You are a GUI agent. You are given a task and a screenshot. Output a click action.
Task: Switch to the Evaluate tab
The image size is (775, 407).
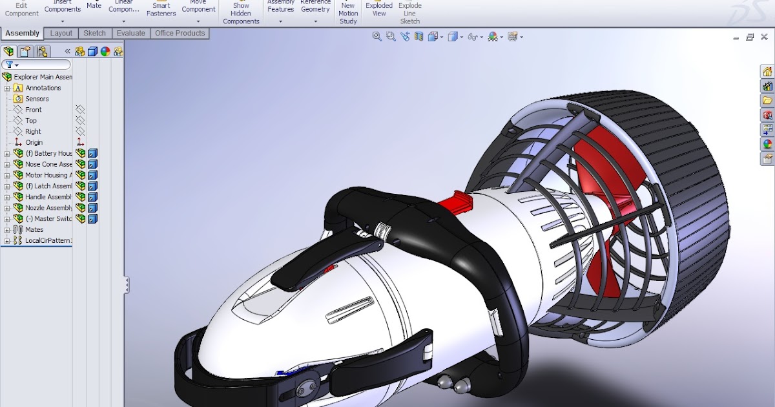(131, 33)
